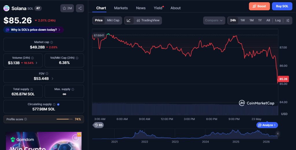Viewport: 296px width, 150px height.
Task: Click pause handle on mini timeline
Action: tap(277, 134)
